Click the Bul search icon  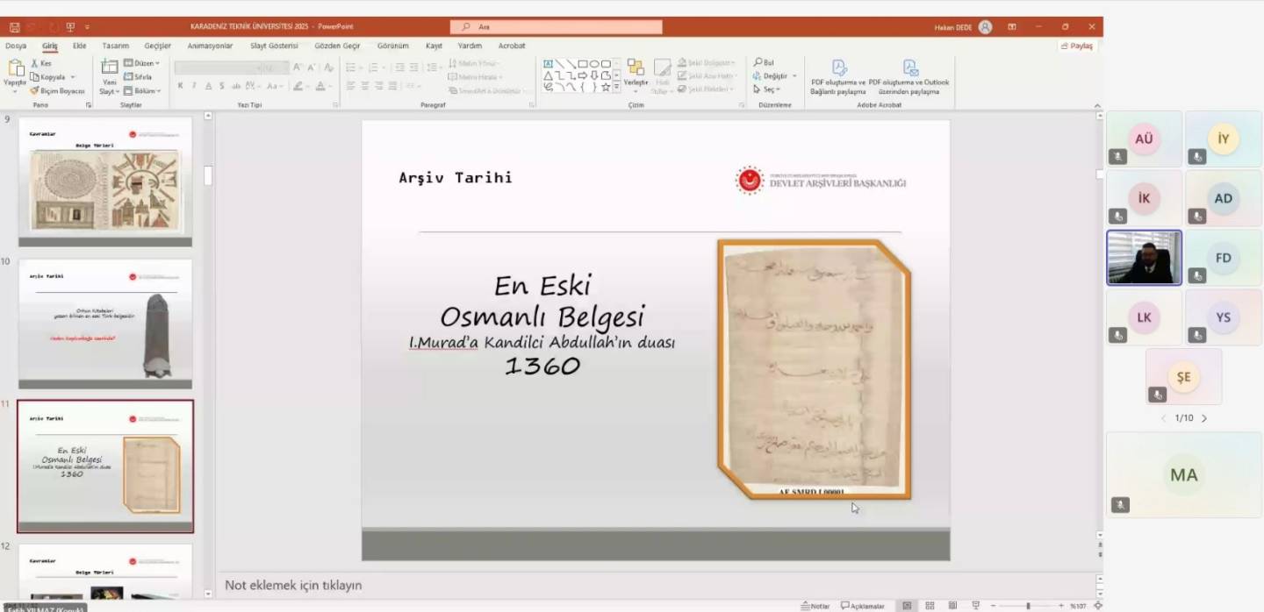pyautogui.click(x=764, y=63)
